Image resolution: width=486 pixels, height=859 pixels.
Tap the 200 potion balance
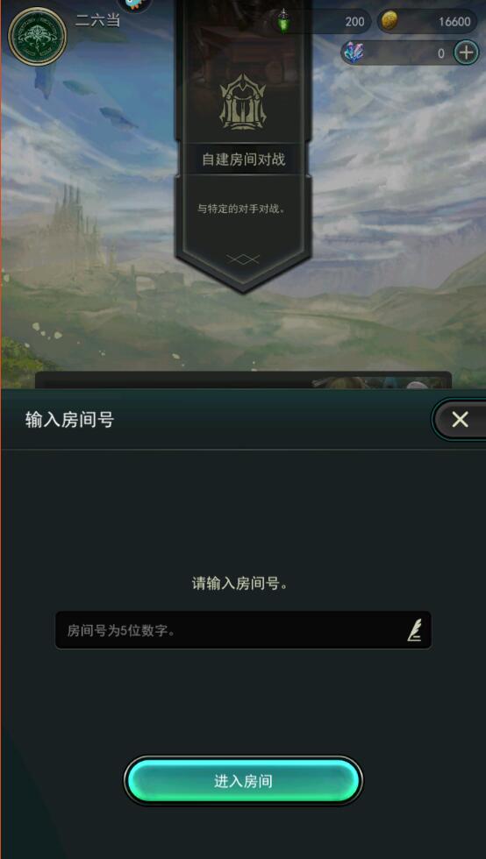(x=354, y=22)
